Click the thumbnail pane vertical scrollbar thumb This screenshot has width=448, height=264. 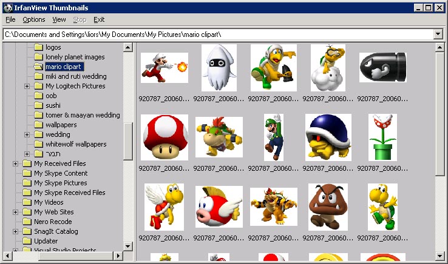point(440,114)
